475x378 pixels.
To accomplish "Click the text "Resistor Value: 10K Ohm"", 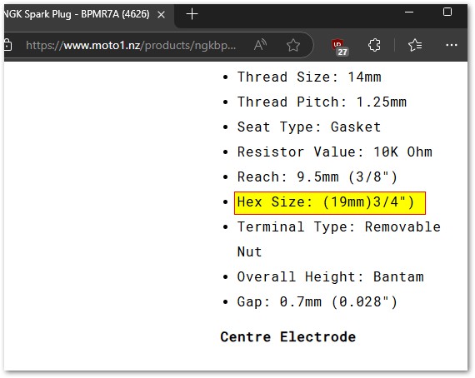I will click(x=335, y=152).
